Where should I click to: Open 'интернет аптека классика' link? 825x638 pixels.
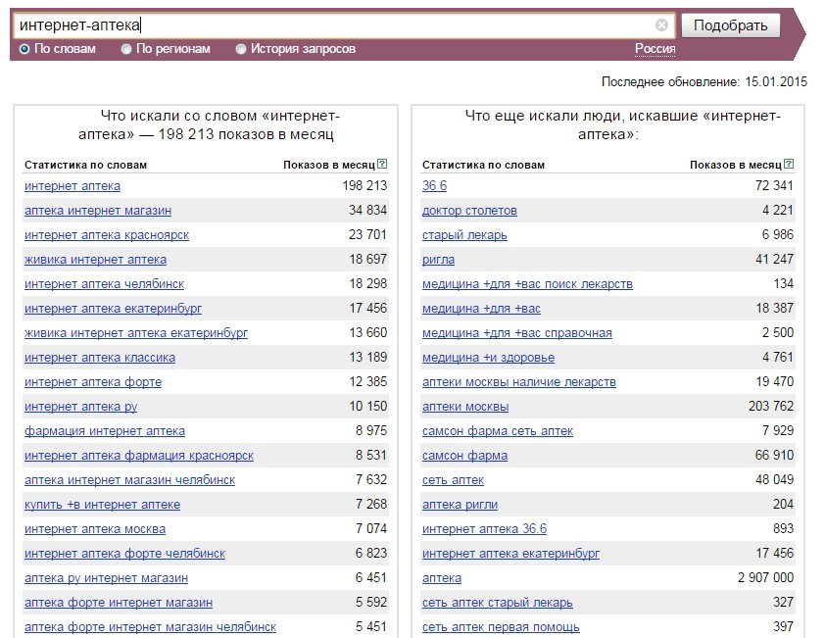[x=100, y=358]
